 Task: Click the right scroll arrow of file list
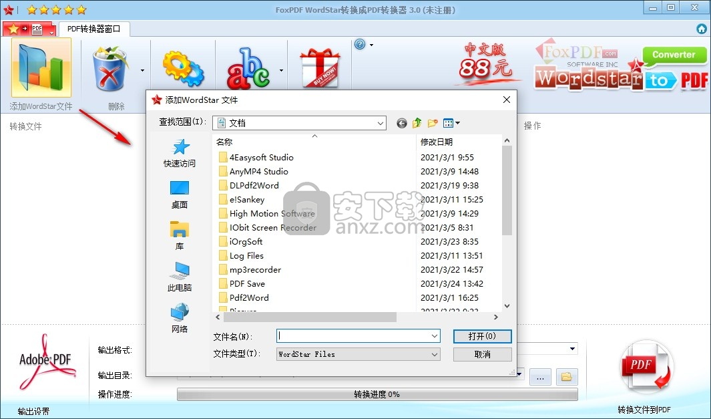click(x=495, y=317)
